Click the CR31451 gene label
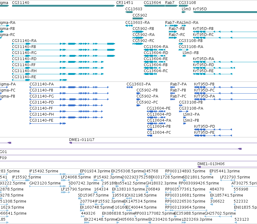 click(125, 3)
